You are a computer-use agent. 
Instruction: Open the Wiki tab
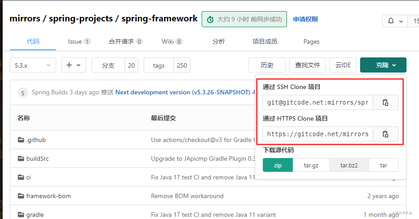pos(172,41)
